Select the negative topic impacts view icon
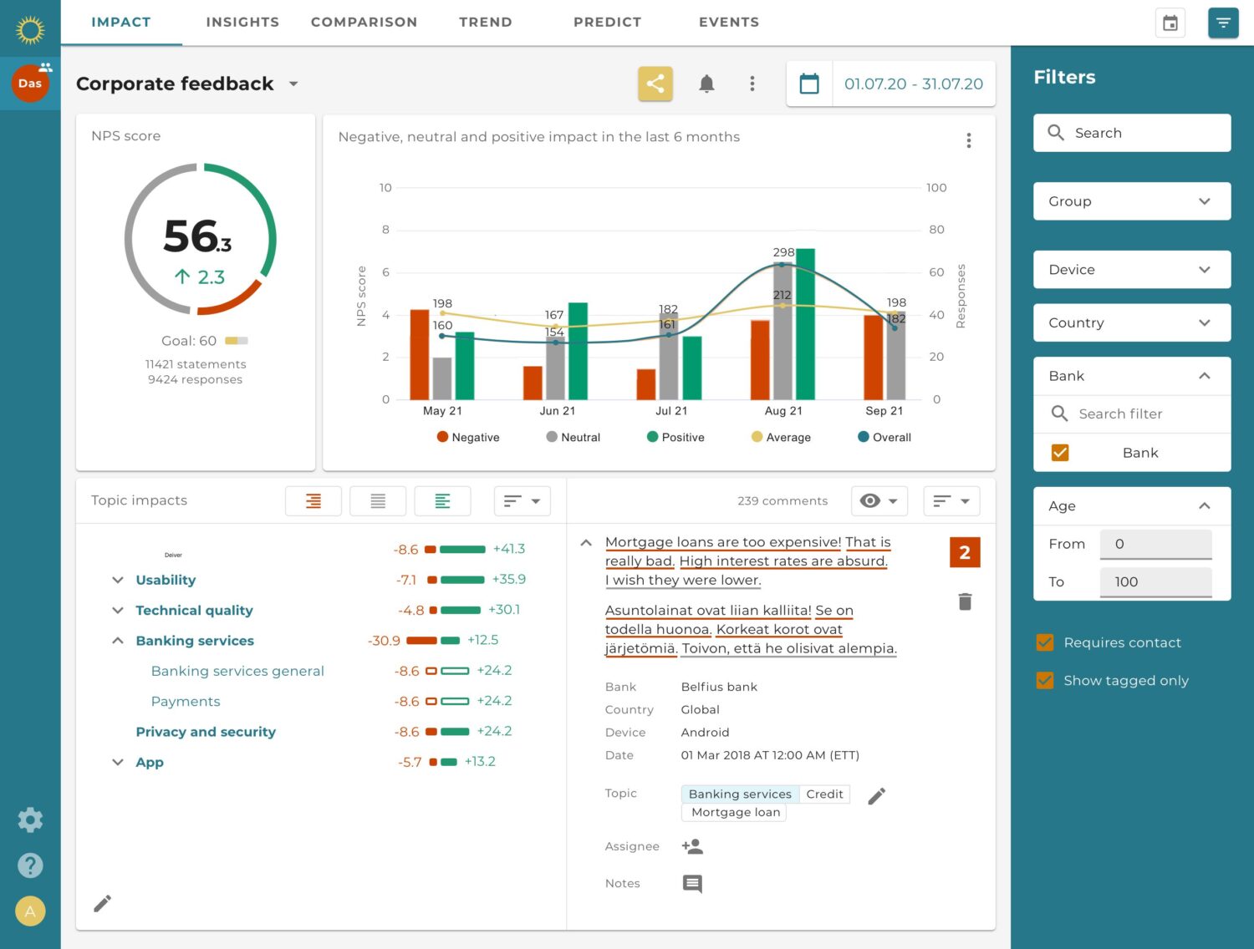The image size is (1254, 949). [x=313, y=500]
